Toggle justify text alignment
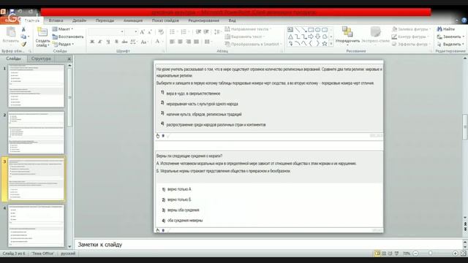468x263 pixels. [196, 42]
